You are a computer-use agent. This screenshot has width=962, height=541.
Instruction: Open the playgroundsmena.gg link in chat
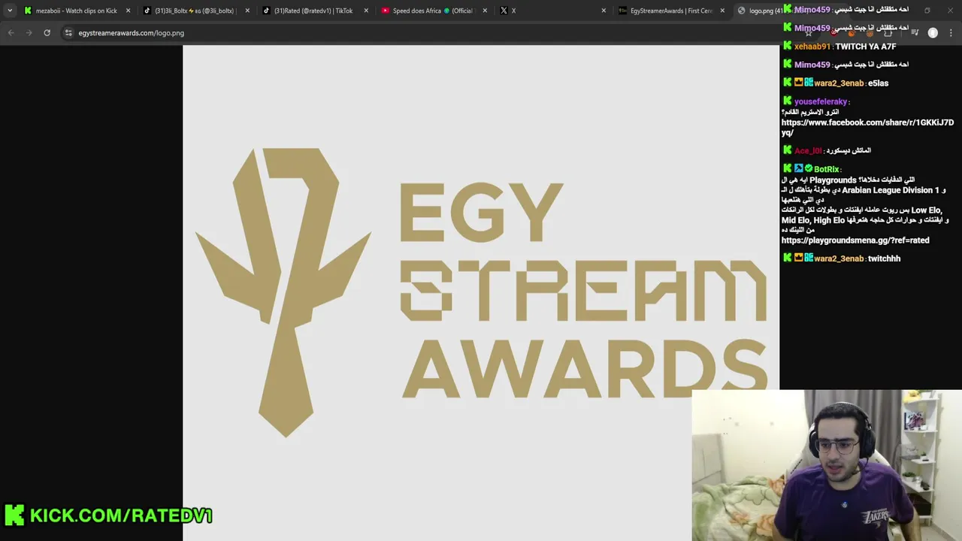tap(855, 240)
